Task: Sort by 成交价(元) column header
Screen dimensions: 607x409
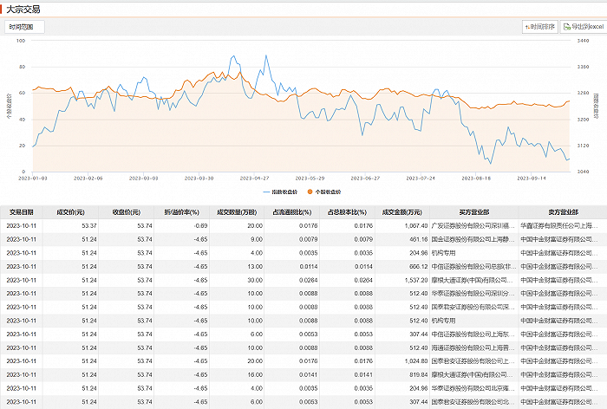Action: tap(70, 211)
